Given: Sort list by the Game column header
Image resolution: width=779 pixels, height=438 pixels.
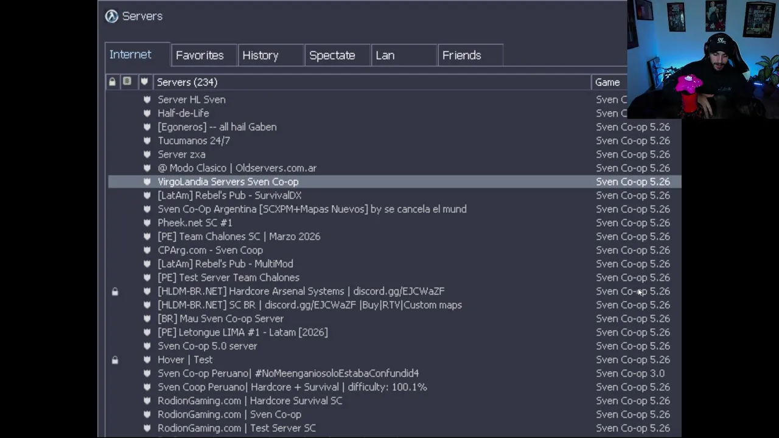Looking at the screenshot, I should pyautogui.click(x=607, y=82).
